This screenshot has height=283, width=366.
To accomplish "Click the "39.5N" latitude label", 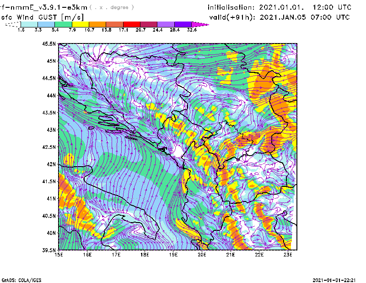I will [49, 250].
